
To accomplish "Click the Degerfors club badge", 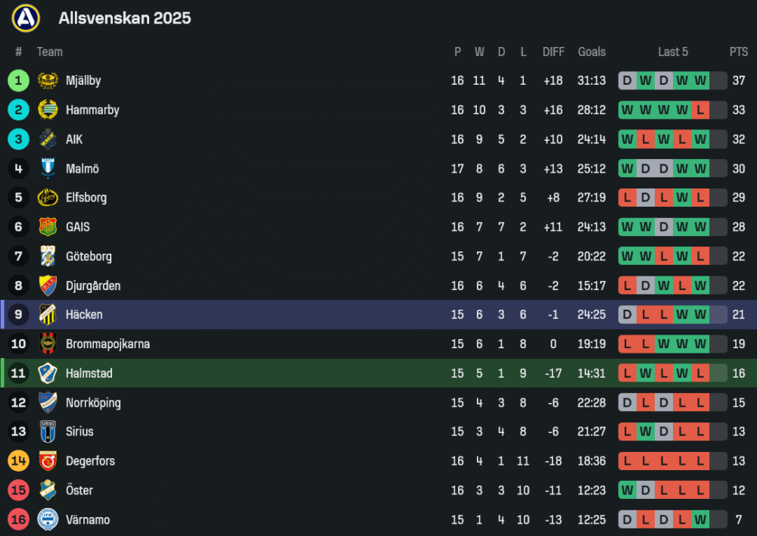I will (x=48, y=461).
